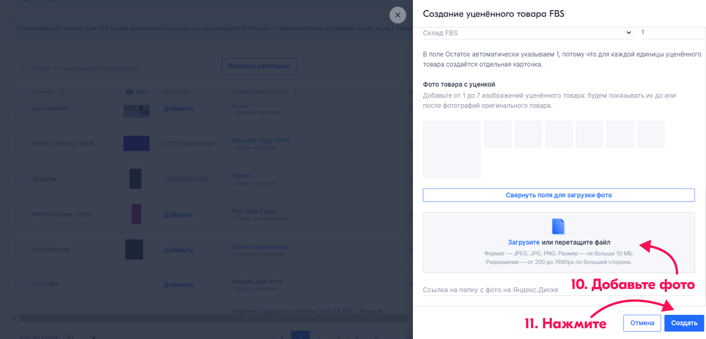Click the blue file upload icon

[558, 227]
